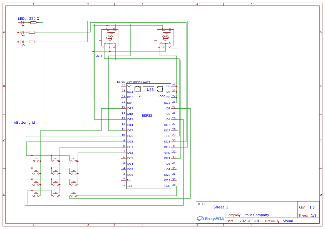The height and width of the screenshot is (229, 325).
Task: Click the 2021-03-10 date field
Action: tap(249, 221)
